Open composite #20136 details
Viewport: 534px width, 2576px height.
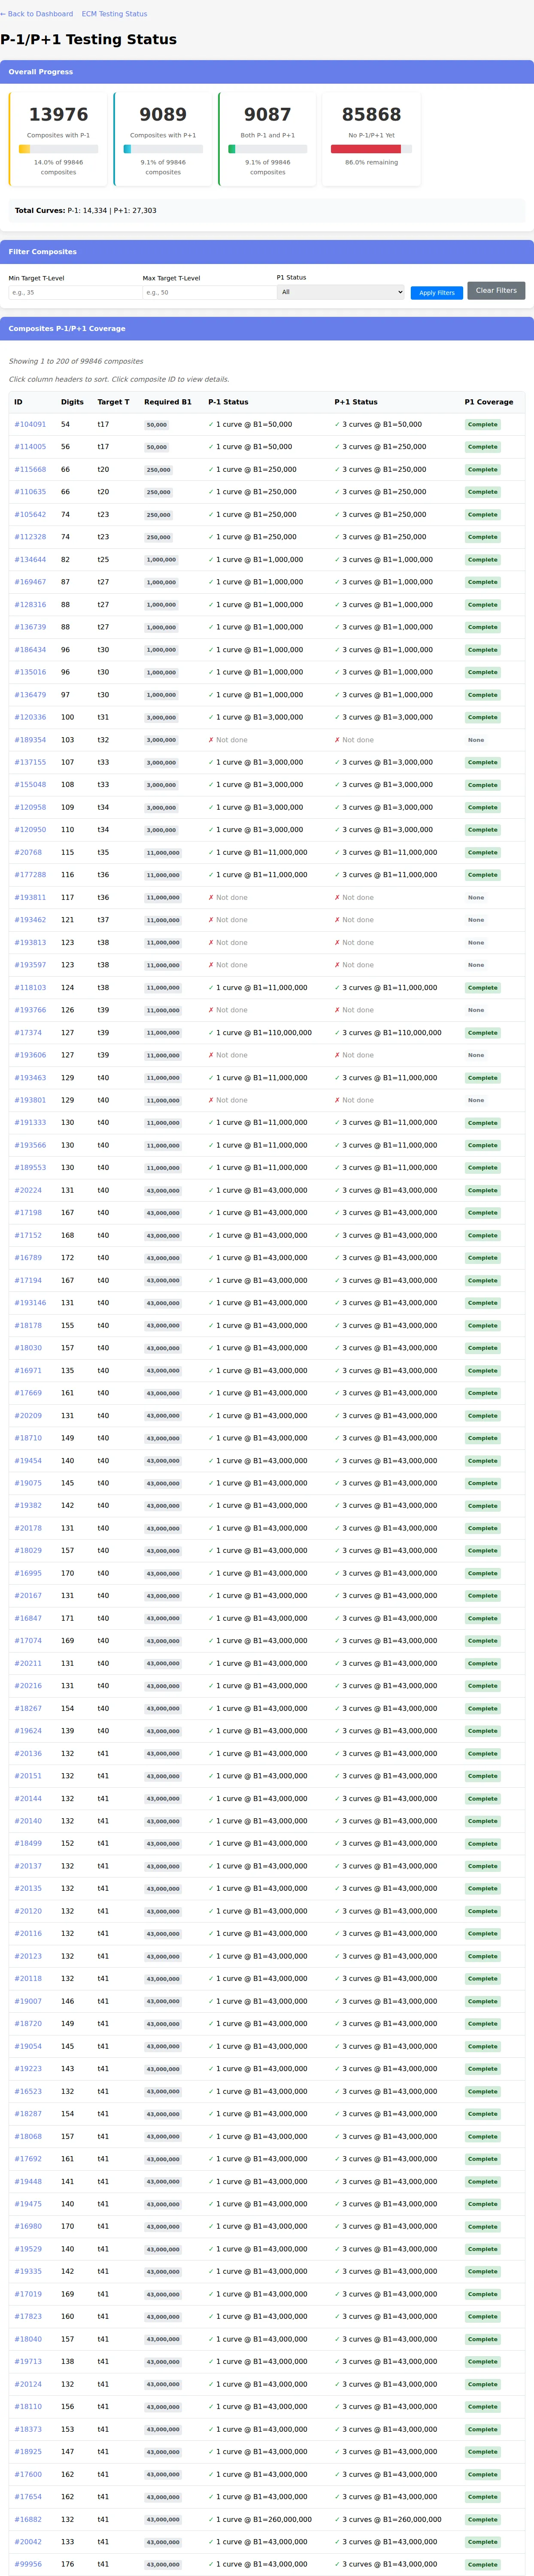28,1753
